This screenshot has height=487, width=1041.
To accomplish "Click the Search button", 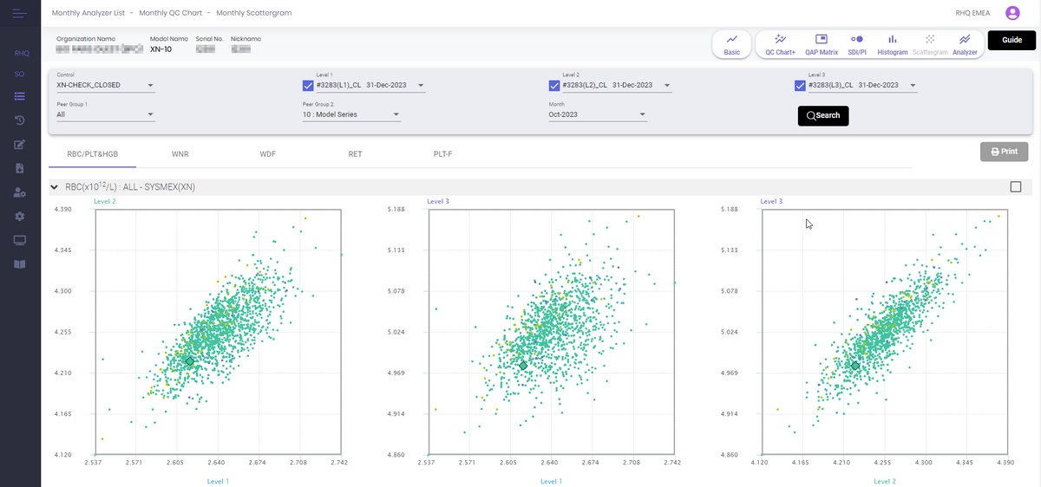I will [x=823, y=115].
